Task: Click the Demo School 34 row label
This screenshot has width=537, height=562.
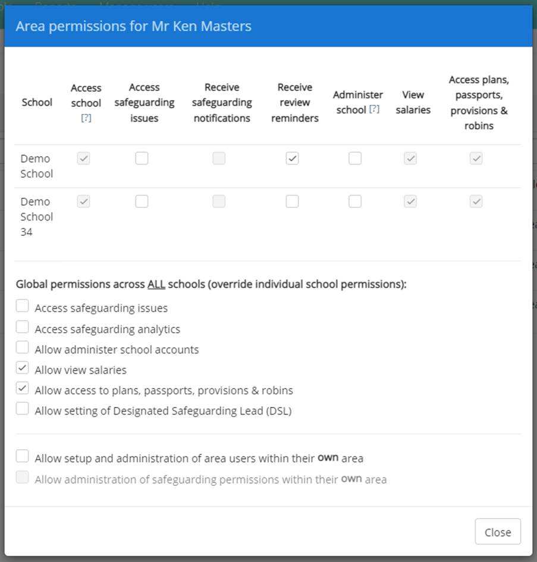Action: tap(36, 216)
